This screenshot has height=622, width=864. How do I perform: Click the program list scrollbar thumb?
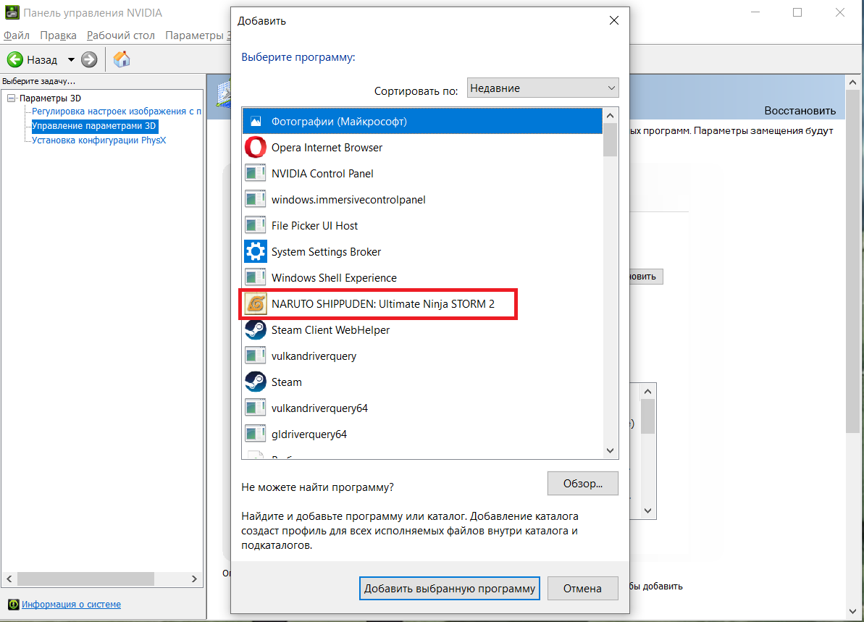[610, 140]
